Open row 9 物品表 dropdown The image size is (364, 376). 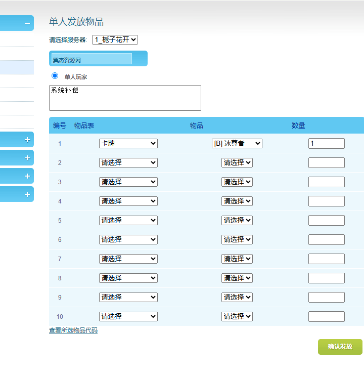coord(128,297)
